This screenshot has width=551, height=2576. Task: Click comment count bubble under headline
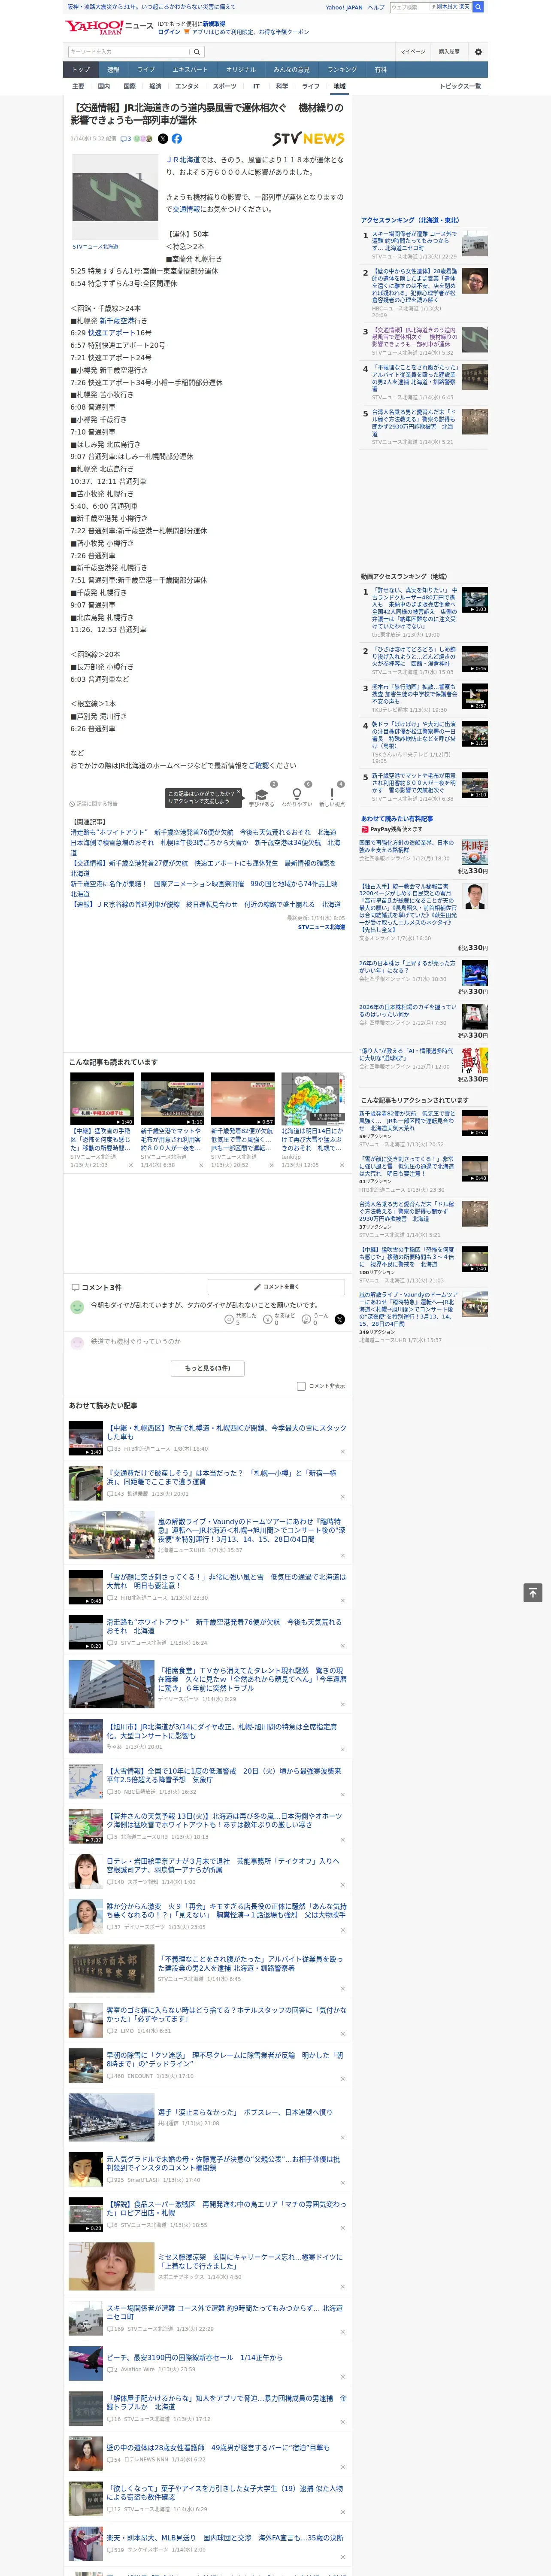tap(126, 139)
